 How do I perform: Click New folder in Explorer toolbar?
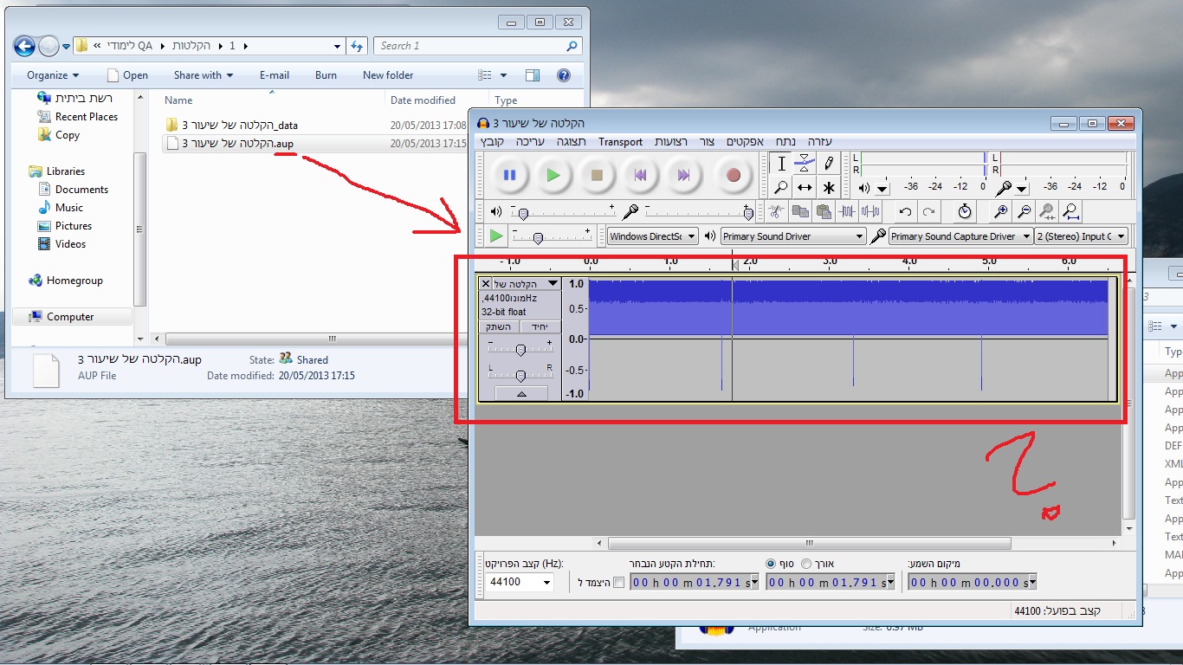click(x=388, y=75)
